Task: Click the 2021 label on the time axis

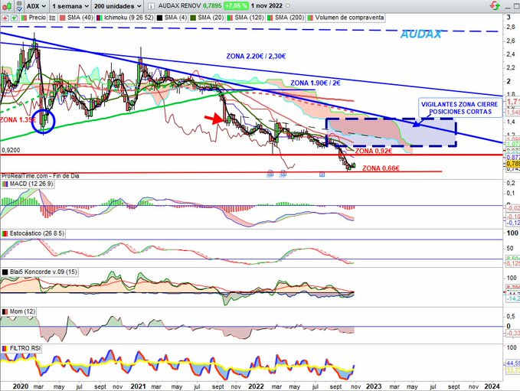Action: click(x=138, y=386)
